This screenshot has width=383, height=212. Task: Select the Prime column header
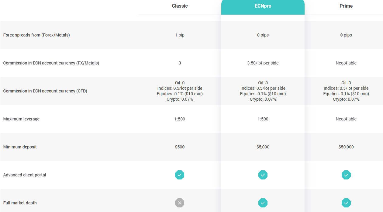[346, 6]
